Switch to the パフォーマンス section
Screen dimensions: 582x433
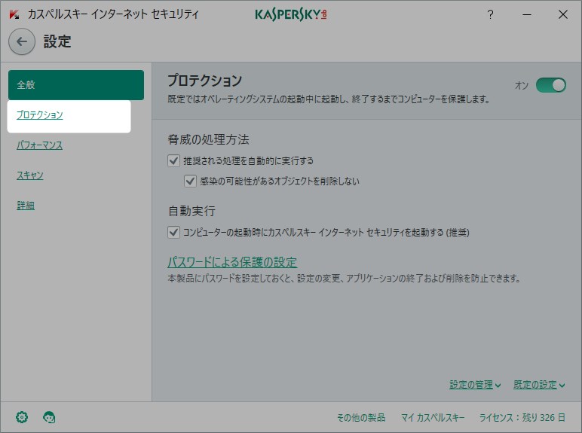tap(40, 145)
